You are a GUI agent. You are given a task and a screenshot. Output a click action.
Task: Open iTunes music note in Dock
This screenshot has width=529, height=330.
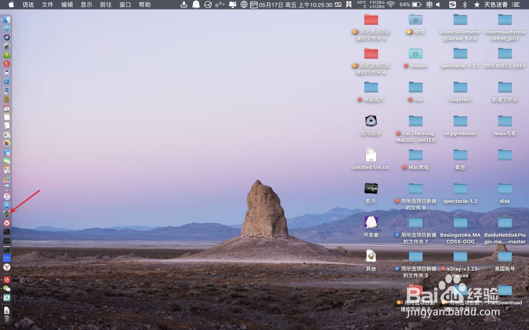click(x=7, y=196)
